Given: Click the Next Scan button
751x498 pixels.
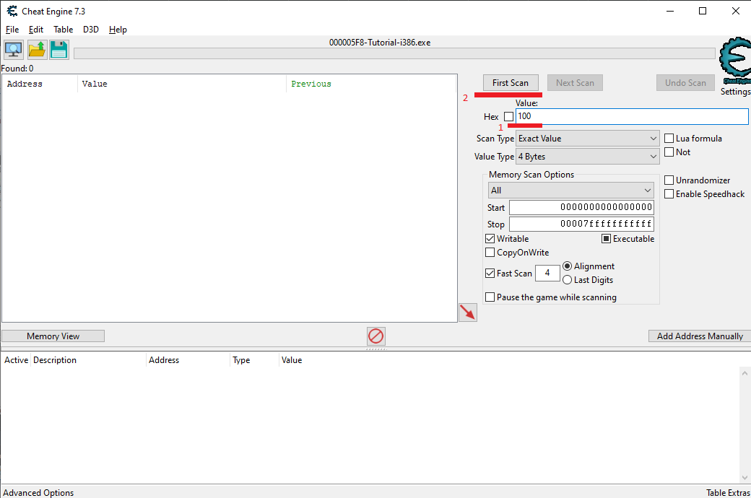Looking at the screenshot, I should (x=576, y=83).
